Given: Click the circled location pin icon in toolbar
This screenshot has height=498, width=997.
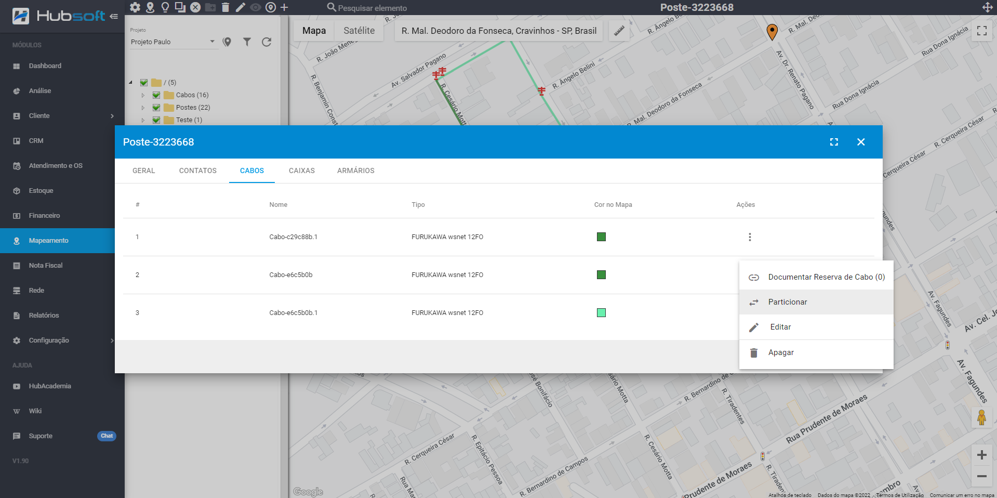Looking at the screenshot, I should (271, 7).
